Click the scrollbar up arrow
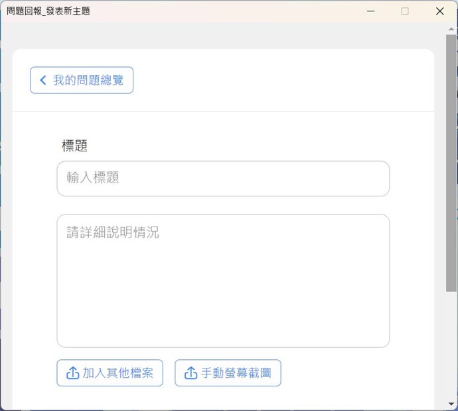 coord(451,29)
